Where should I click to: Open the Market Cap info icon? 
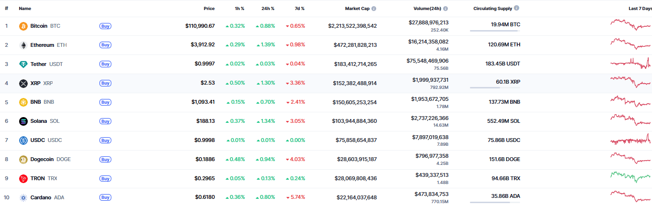coord(374,9)
